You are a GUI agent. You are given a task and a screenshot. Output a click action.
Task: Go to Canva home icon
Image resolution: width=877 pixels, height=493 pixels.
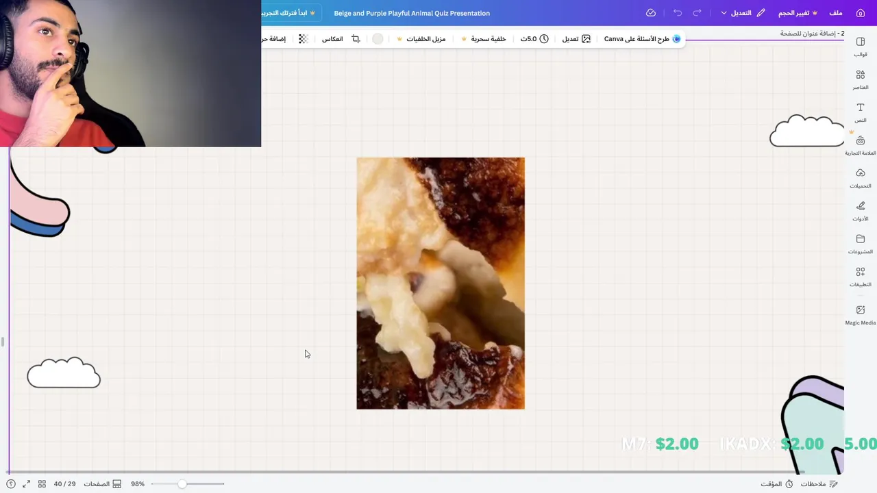pyautogui.click(x=861, y=13)
